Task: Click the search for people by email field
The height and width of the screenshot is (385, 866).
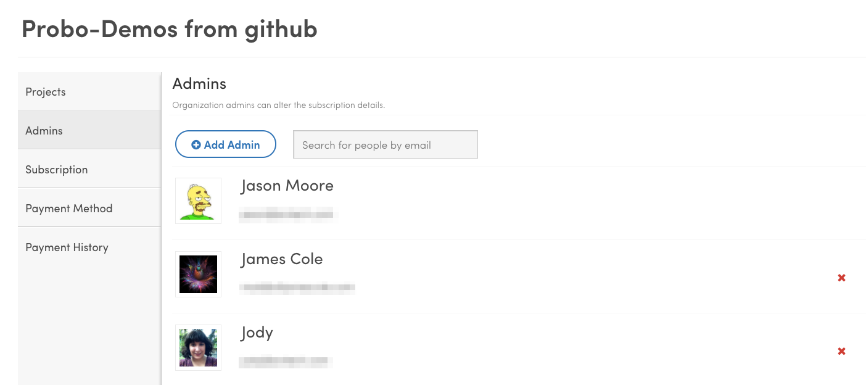Action: 385,144
